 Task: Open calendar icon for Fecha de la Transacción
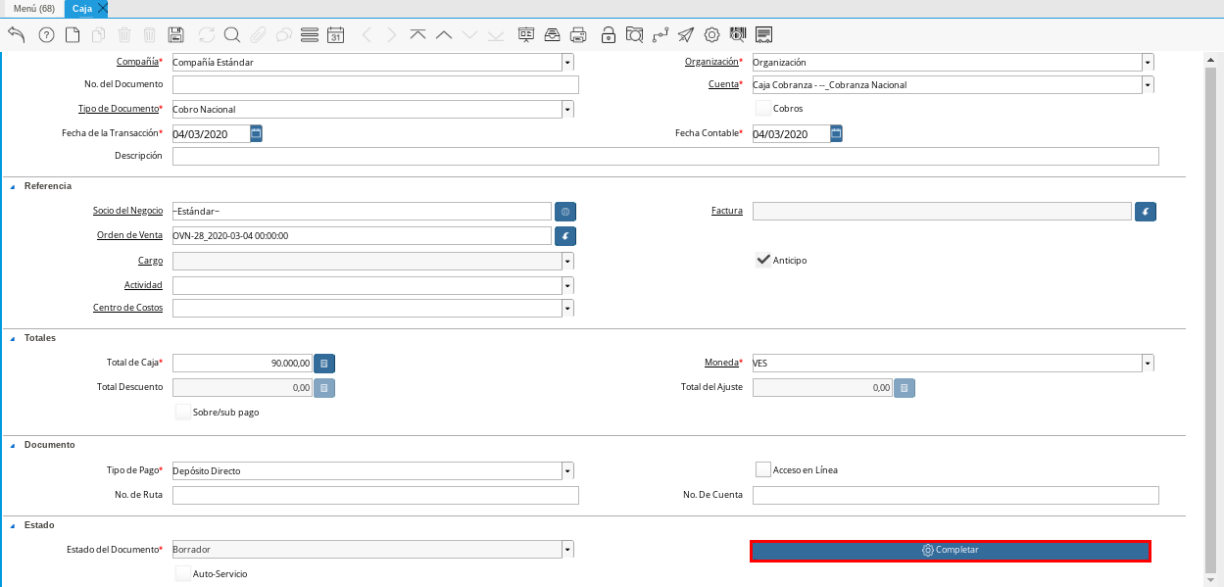[x=257, y=133]
